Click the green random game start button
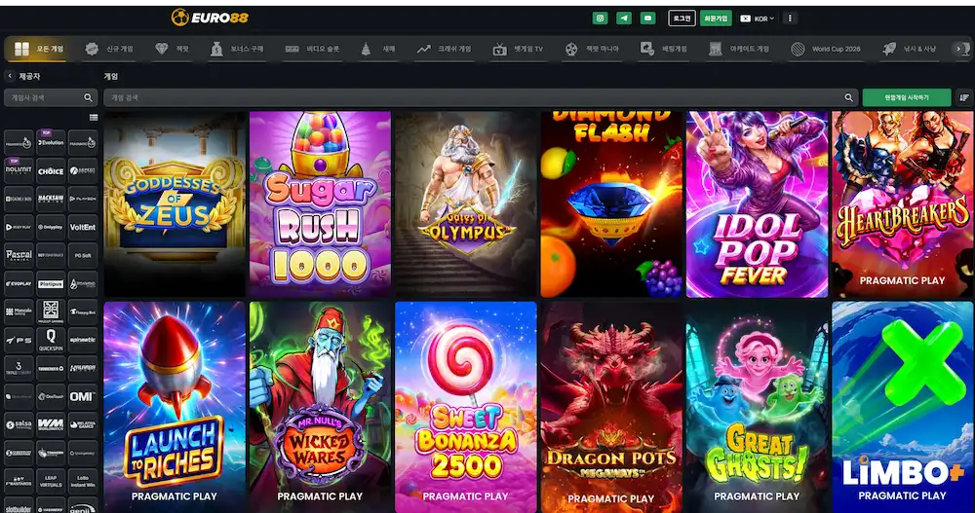975x513 pixels. click(907, 97)
